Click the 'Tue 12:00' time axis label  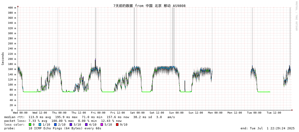pos(274,113)
